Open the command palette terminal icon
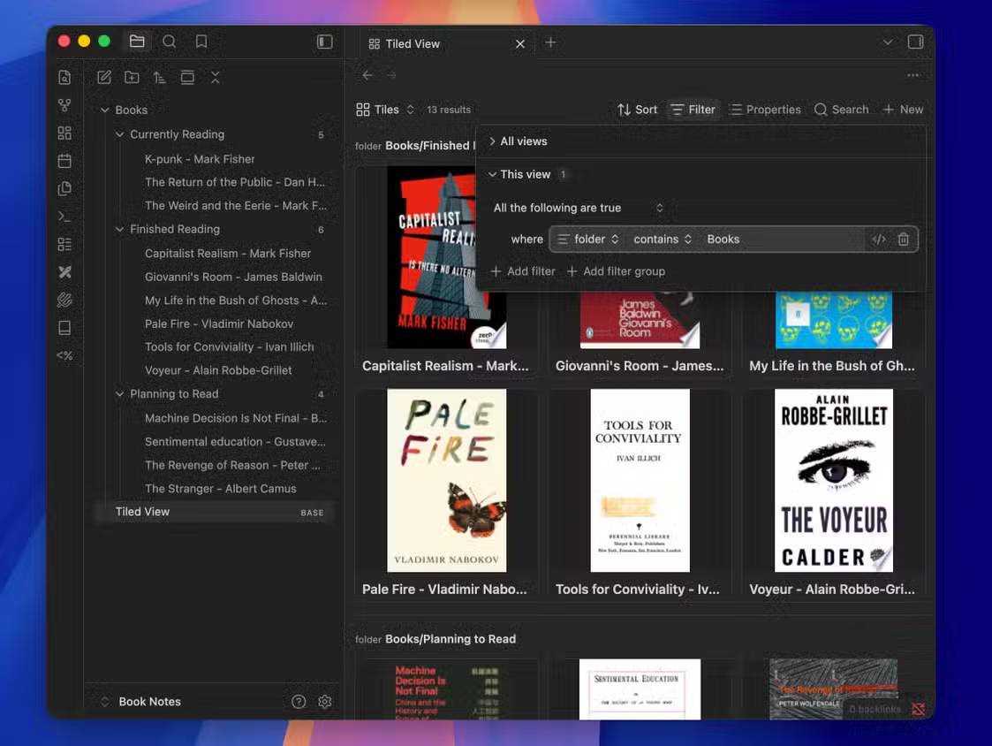 64,217
